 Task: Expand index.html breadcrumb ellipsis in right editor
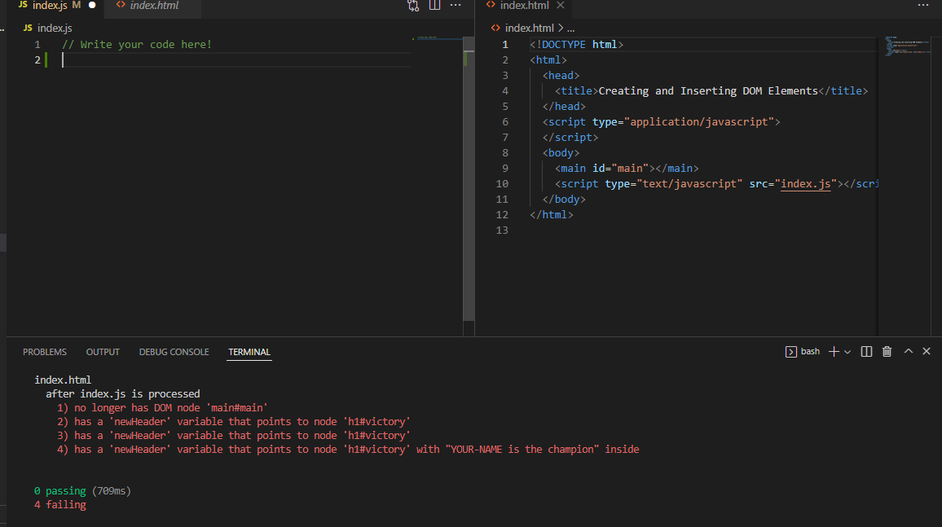570,28
